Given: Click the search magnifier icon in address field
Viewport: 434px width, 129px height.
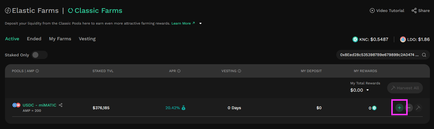Looking at the screenshot, I should coord(424,55).
